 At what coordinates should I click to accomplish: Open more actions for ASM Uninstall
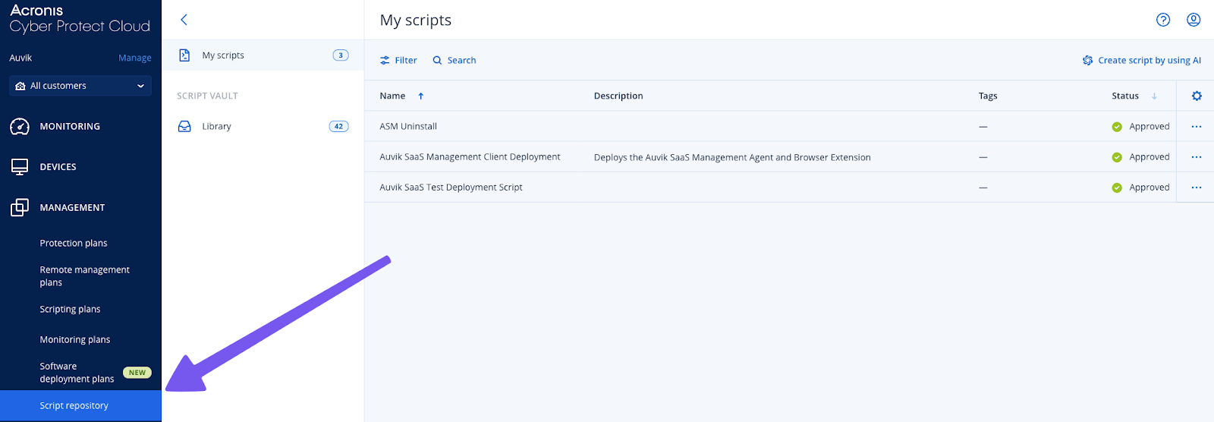[x=1197, y=127]
